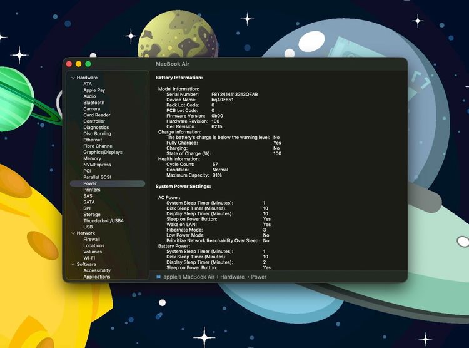Viewport: 469px width, 348px height.
Task: Open the Audio hardware entry
Action: click(x=89, y=96)
